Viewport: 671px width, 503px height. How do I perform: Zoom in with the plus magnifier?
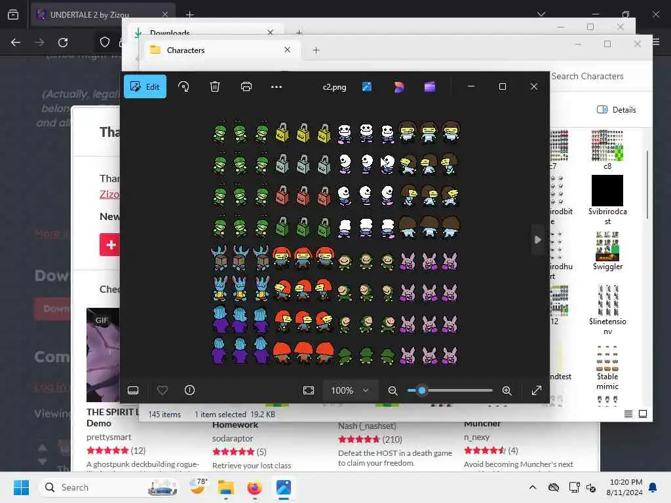coord(507,390)
